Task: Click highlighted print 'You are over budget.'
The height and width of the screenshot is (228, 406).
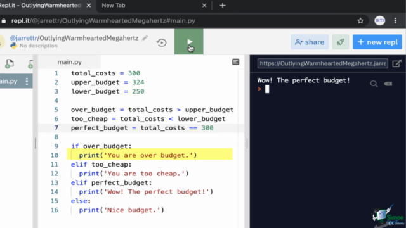Action: 138,155
